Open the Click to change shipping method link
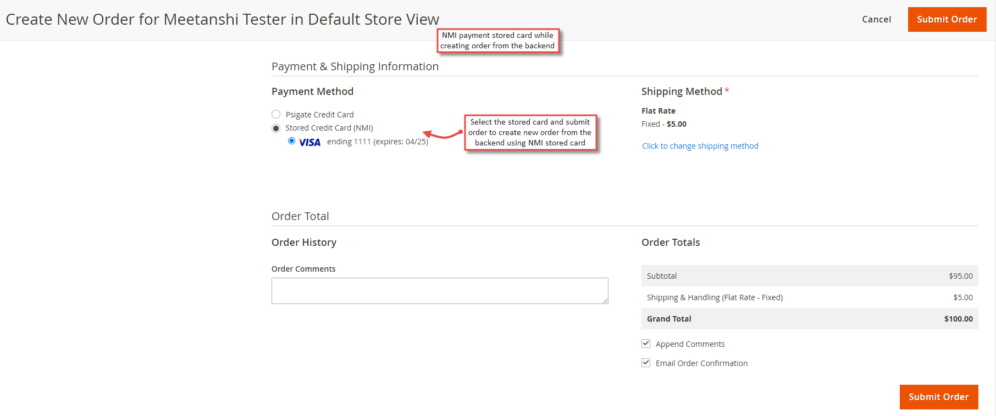 tap(700, 145)
